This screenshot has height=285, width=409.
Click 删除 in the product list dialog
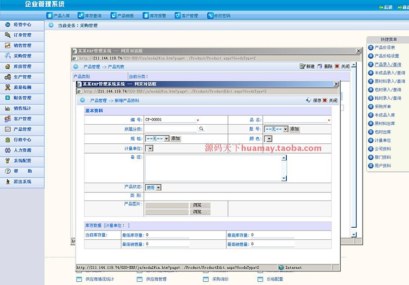point(325,66)
